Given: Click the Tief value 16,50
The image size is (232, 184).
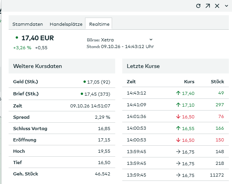Looking at the screenshot, I should (x=104, y=163).
